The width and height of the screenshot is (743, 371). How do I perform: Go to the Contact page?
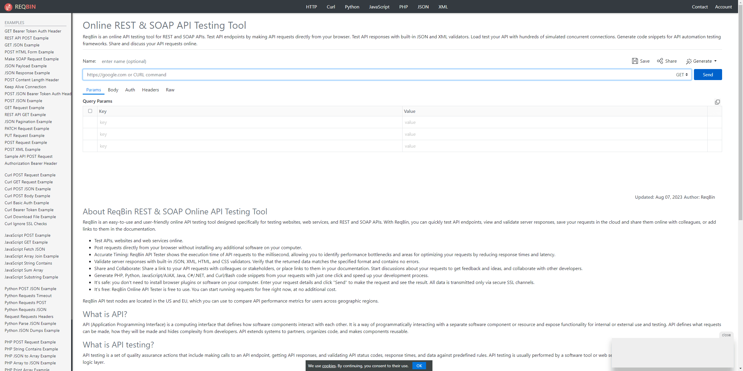point(700,7)
